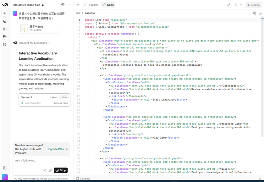Click the Deploy button
The width and height of the screenshot is (264, 182).
pyautogui.click(x=254, y=5)
